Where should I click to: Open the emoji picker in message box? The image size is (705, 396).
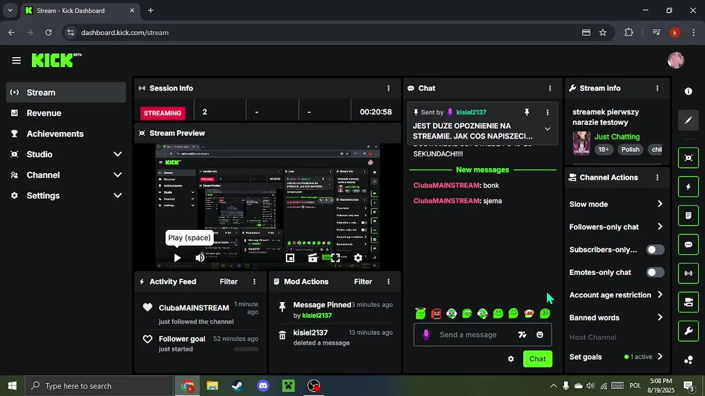point(540,334)
